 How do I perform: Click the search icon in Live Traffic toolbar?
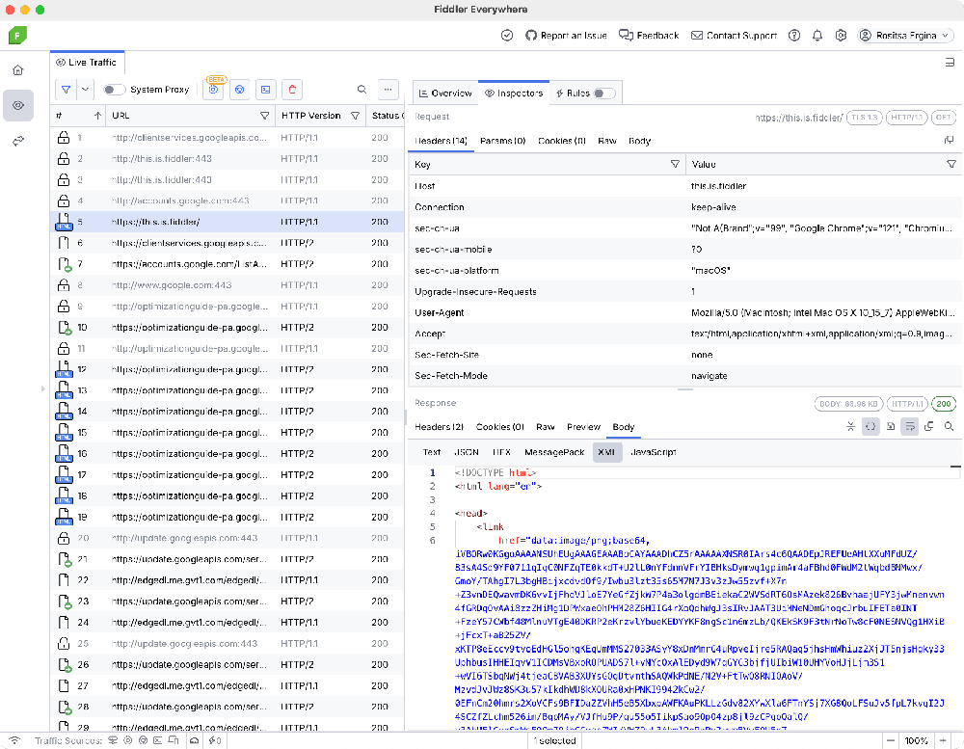362,90
